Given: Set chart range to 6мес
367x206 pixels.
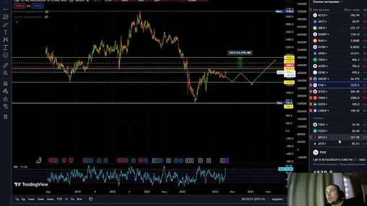Looking at the screenshot, I should (x=50, y=199).
